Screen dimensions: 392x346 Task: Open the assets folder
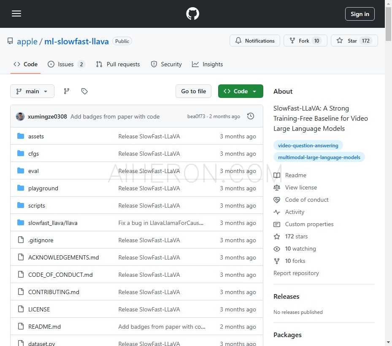point(36,136)
